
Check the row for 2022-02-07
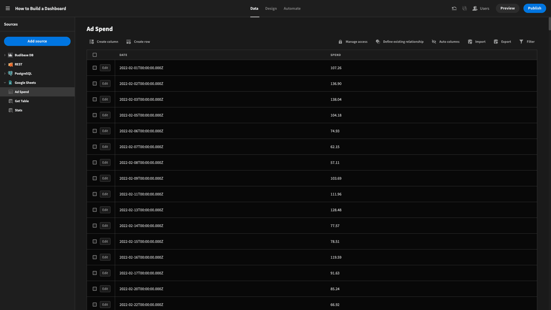point(95,147)
